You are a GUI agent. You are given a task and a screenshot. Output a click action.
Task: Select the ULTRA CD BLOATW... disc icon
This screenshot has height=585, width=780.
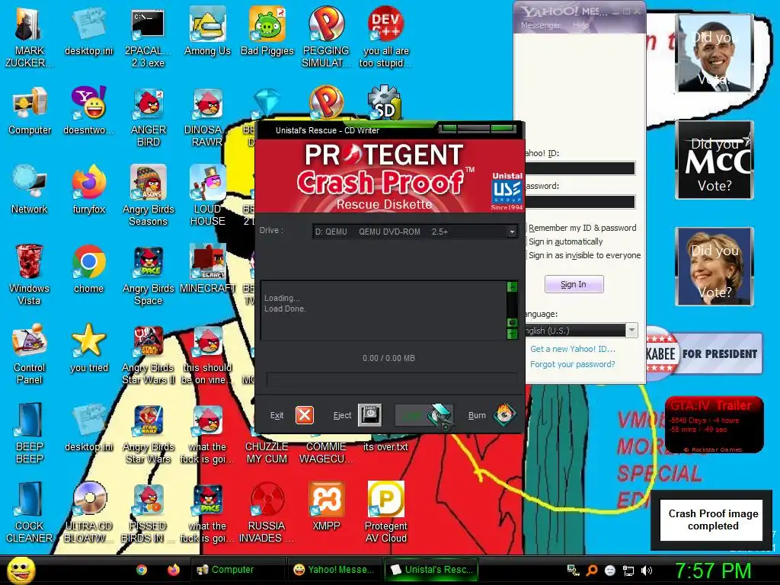pyautogui.click(x=88, y=513)
